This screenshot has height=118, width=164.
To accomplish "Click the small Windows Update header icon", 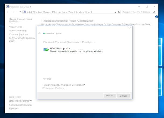I will click(x=44, y=33).
